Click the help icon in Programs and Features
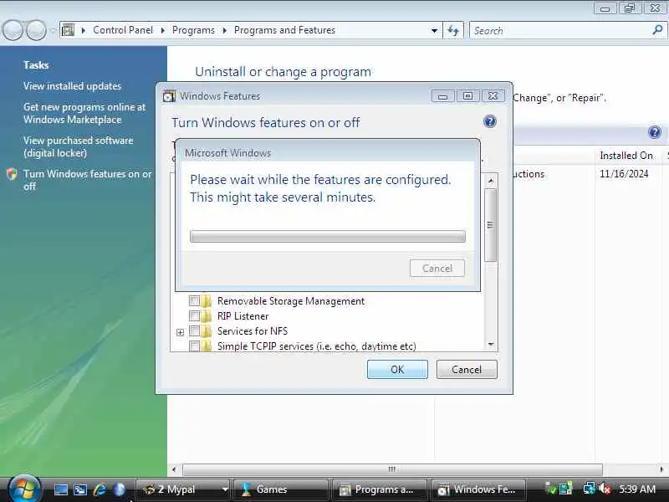Screen dimensions: 669x502 point(655,132)
